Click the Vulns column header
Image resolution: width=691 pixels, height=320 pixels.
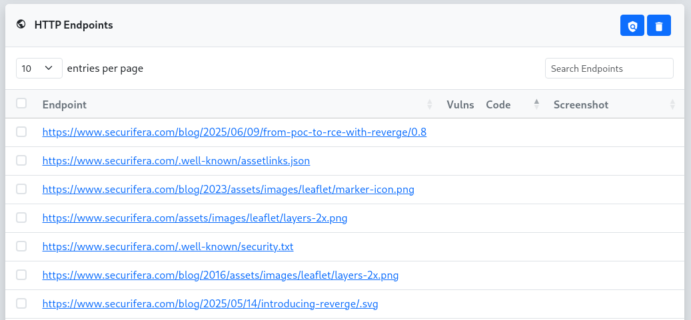(x=460, y=104)
